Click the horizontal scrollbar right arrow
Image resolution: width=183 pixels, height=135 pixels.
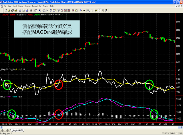click(182, 127)
